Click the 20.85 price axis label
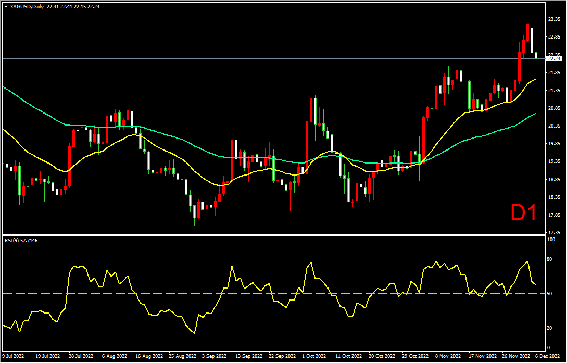567x363 pixels. [555, 108]
